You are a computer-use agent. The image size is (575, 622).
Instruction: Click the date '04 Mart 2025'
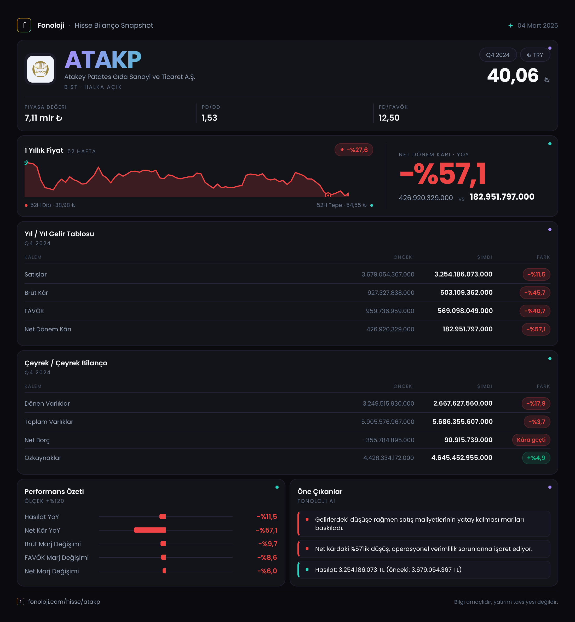(x=537, y=26)
